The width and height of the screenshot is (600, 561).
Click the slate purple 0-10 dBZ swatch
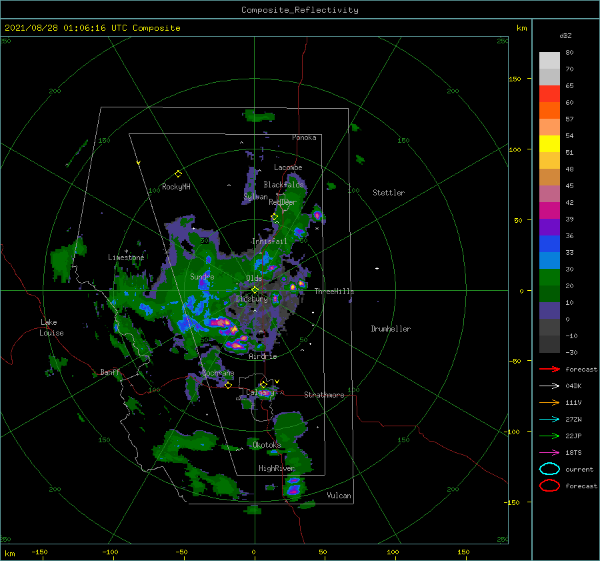(x=549, y=311)
